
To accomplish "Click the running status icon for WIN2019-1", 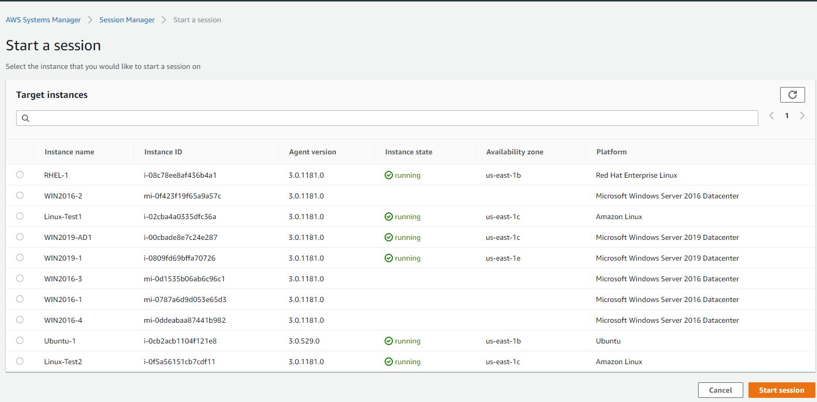I will click(x=388, y=258).
